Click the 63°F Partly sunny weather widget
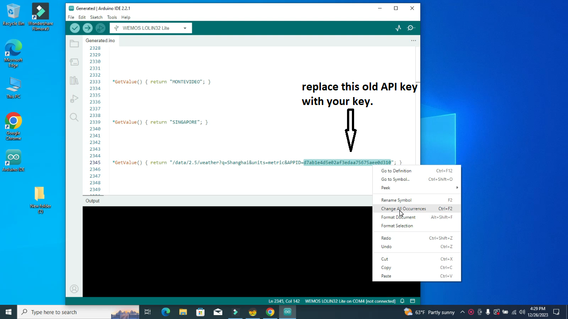568x319 pixels. click(x=429, y=312)
